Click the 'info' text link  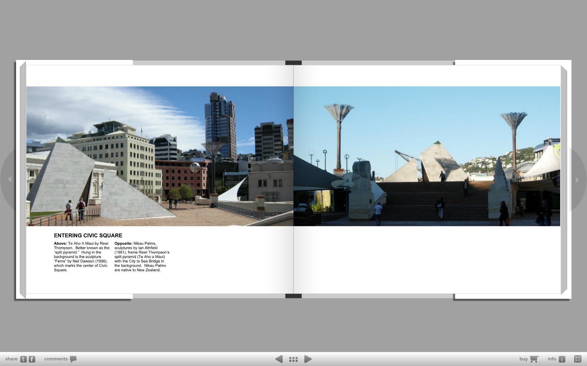pos(552,359)
